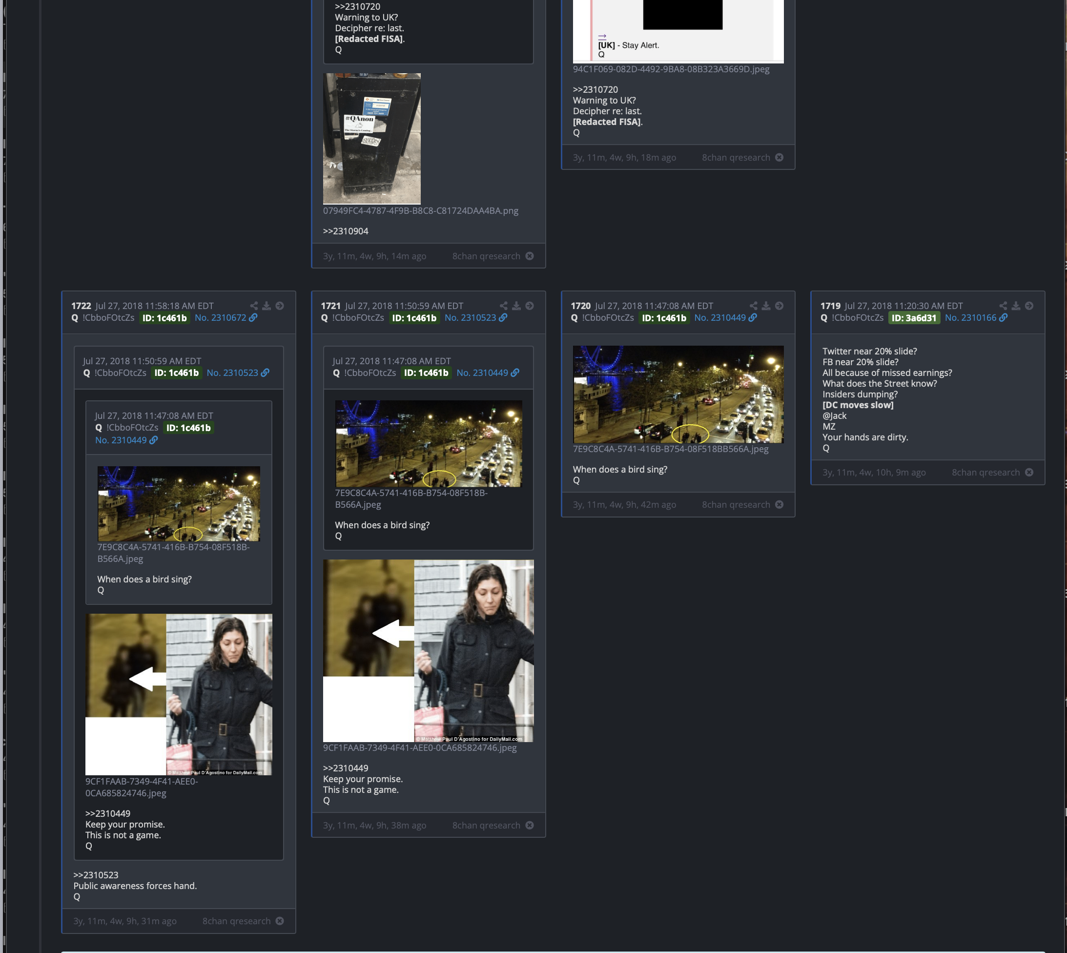Click '8chan qresearch' in post 1721 footer

coord(486,825)
